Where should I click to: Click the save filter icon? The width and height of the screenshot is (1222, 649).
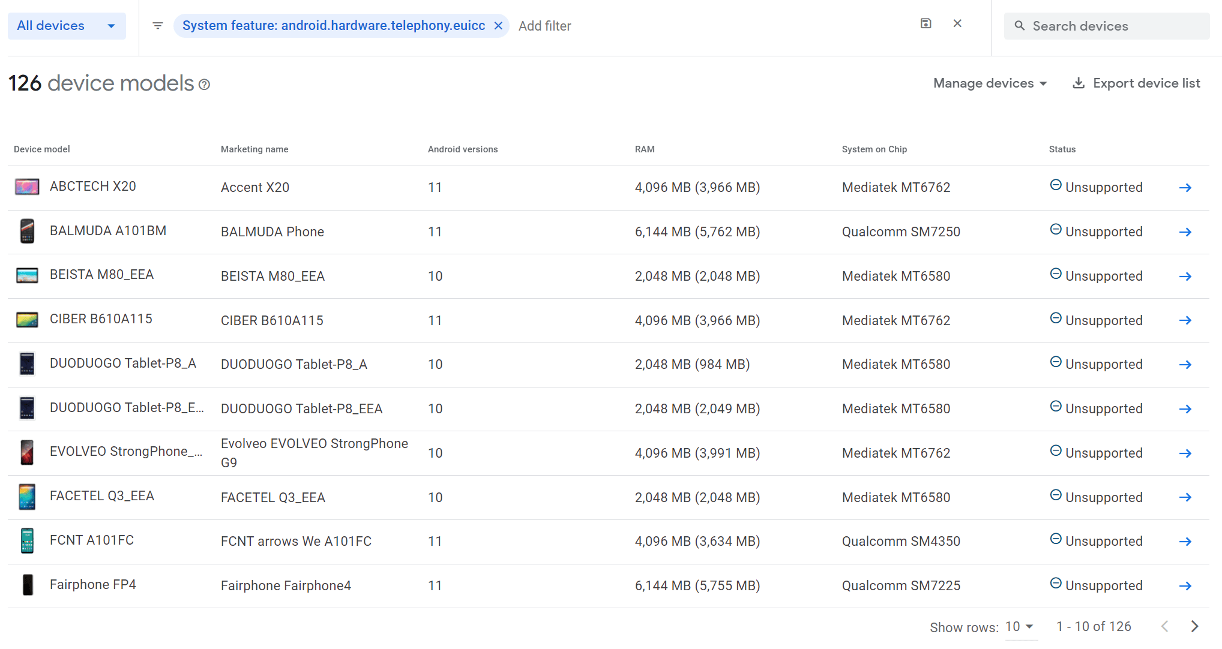point(926,23)
